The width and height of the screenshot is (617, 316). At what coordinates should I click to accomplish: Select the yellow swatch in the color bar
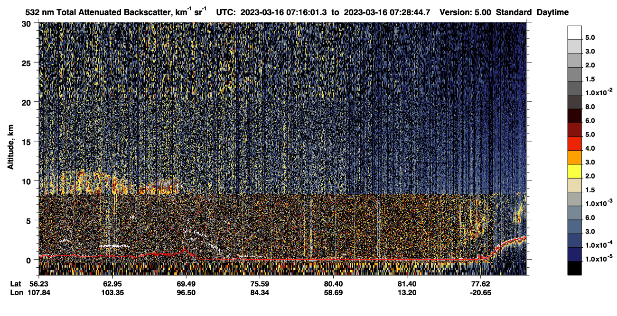point(574,171)
